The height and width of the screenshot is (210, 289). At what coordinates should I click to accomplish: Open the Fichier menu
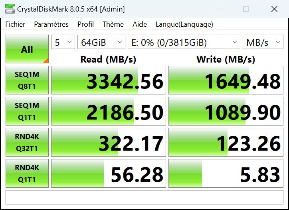pyautogui.click(x=15, y=24)
